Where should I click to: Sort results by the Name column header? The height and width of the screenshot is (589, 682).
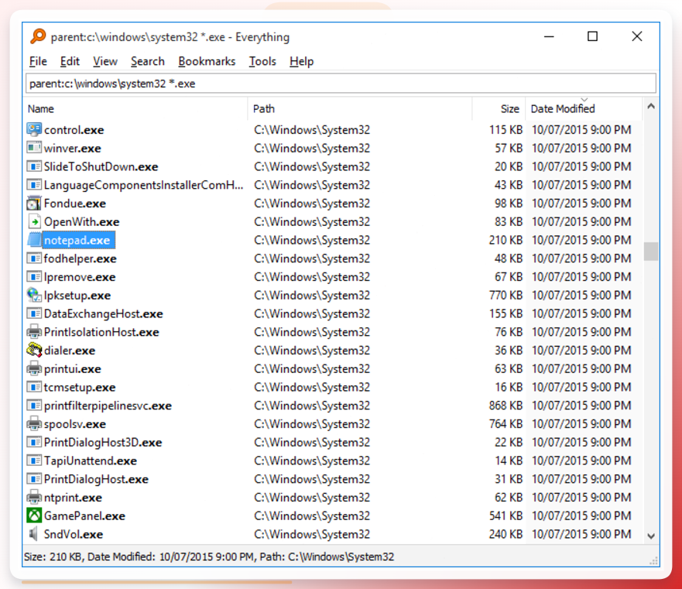[135, 109]
